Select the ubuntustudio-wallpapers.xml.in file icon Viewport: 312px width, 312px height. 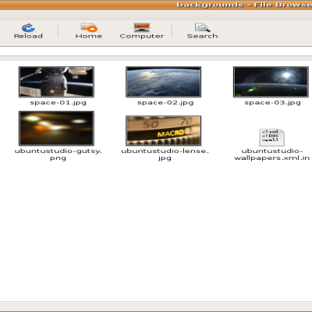click(x=271, y=137)
